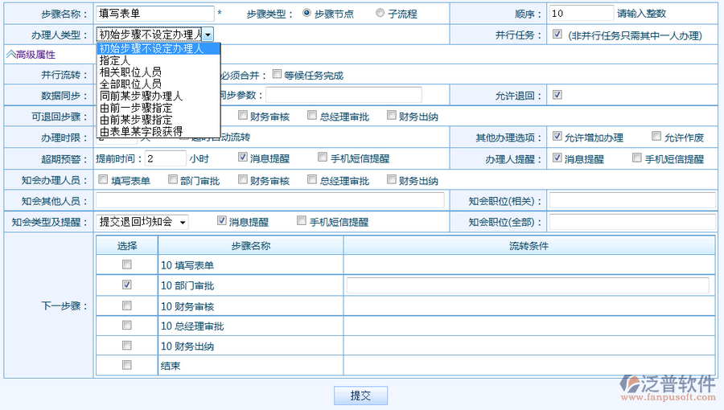Click the 顺序 number input field
Viewport: 724px width, 410px height.
pos(582,14)
